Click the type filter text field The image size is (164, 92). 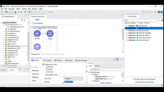pos(106,69)
